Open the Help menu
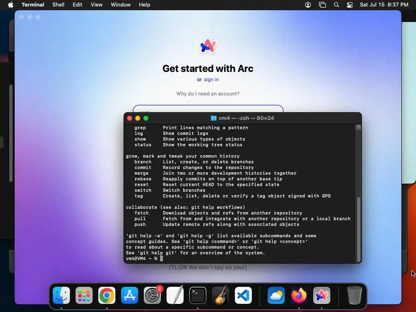This screenshot has height=312, width=416. pyautogui.click(x=145, y=5)
